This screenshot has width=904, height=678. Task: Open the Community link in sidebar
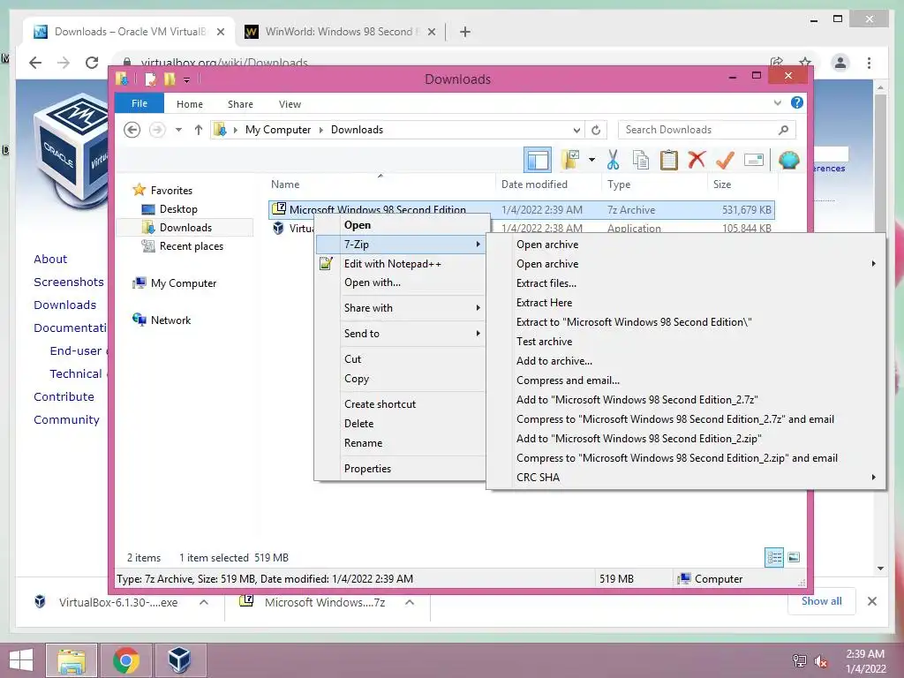pyautogui.click(x=66, y=419)
